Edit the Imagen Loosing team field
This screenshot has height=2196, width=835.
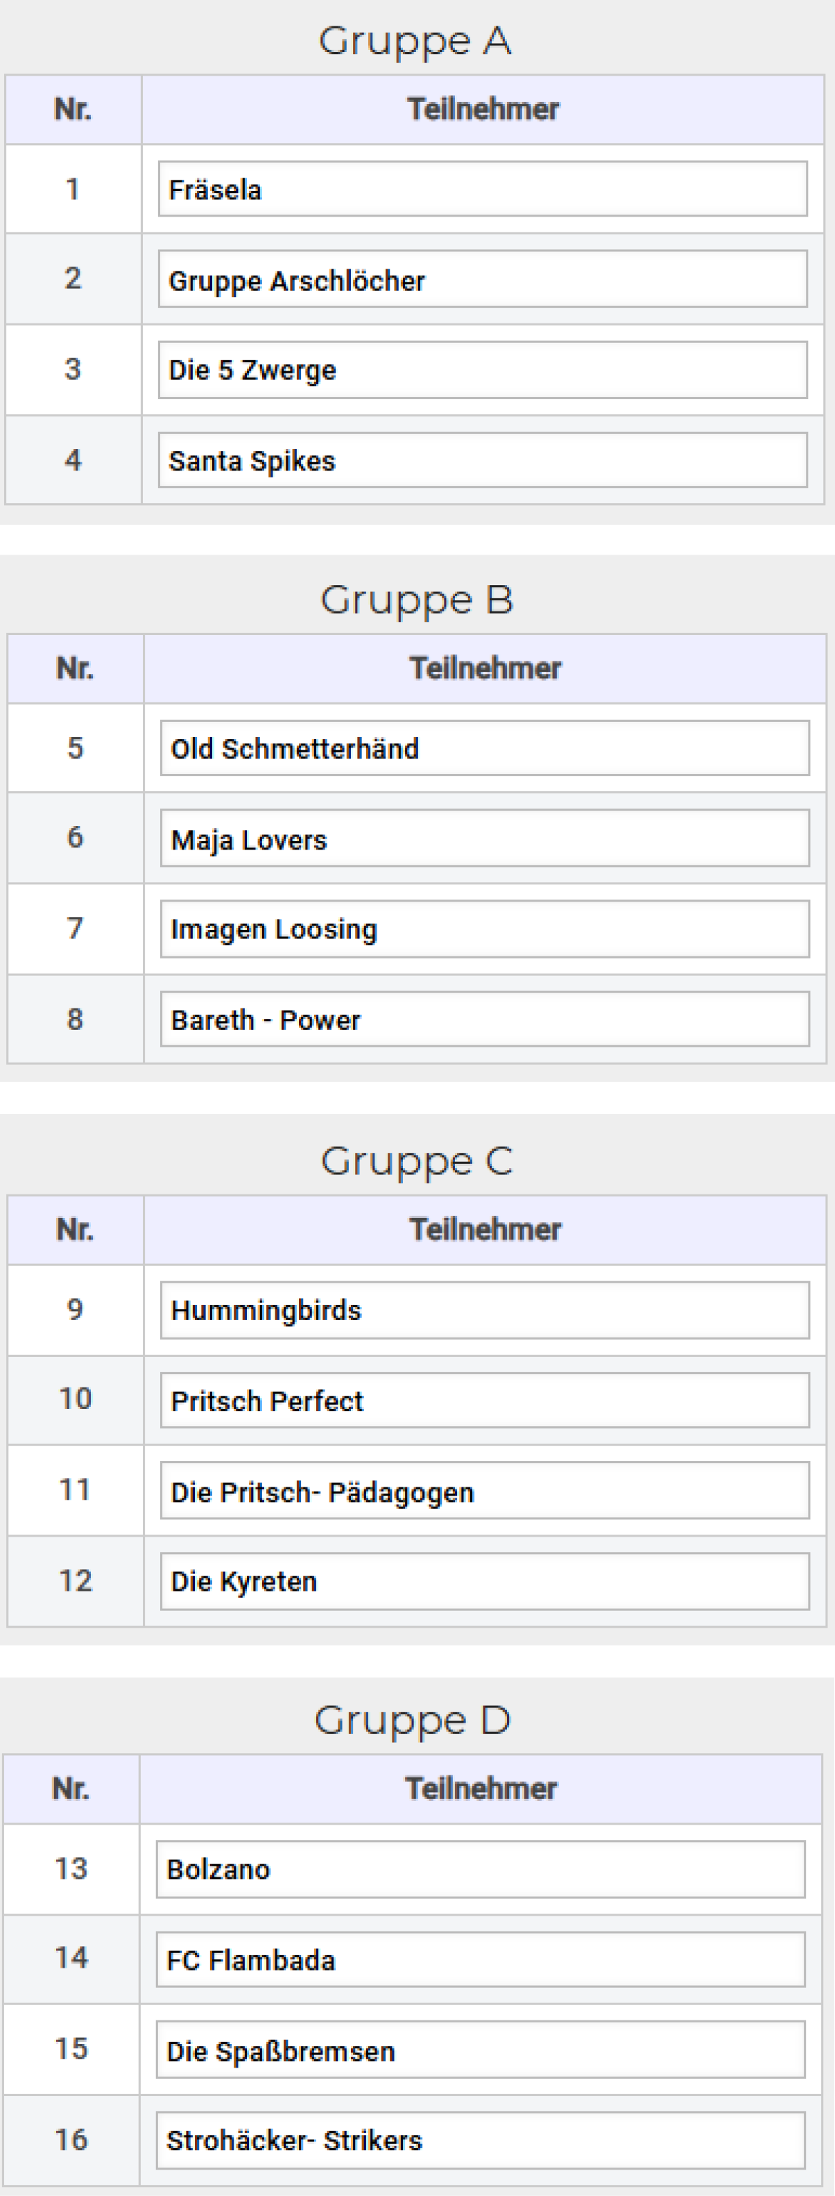(484, 929)
